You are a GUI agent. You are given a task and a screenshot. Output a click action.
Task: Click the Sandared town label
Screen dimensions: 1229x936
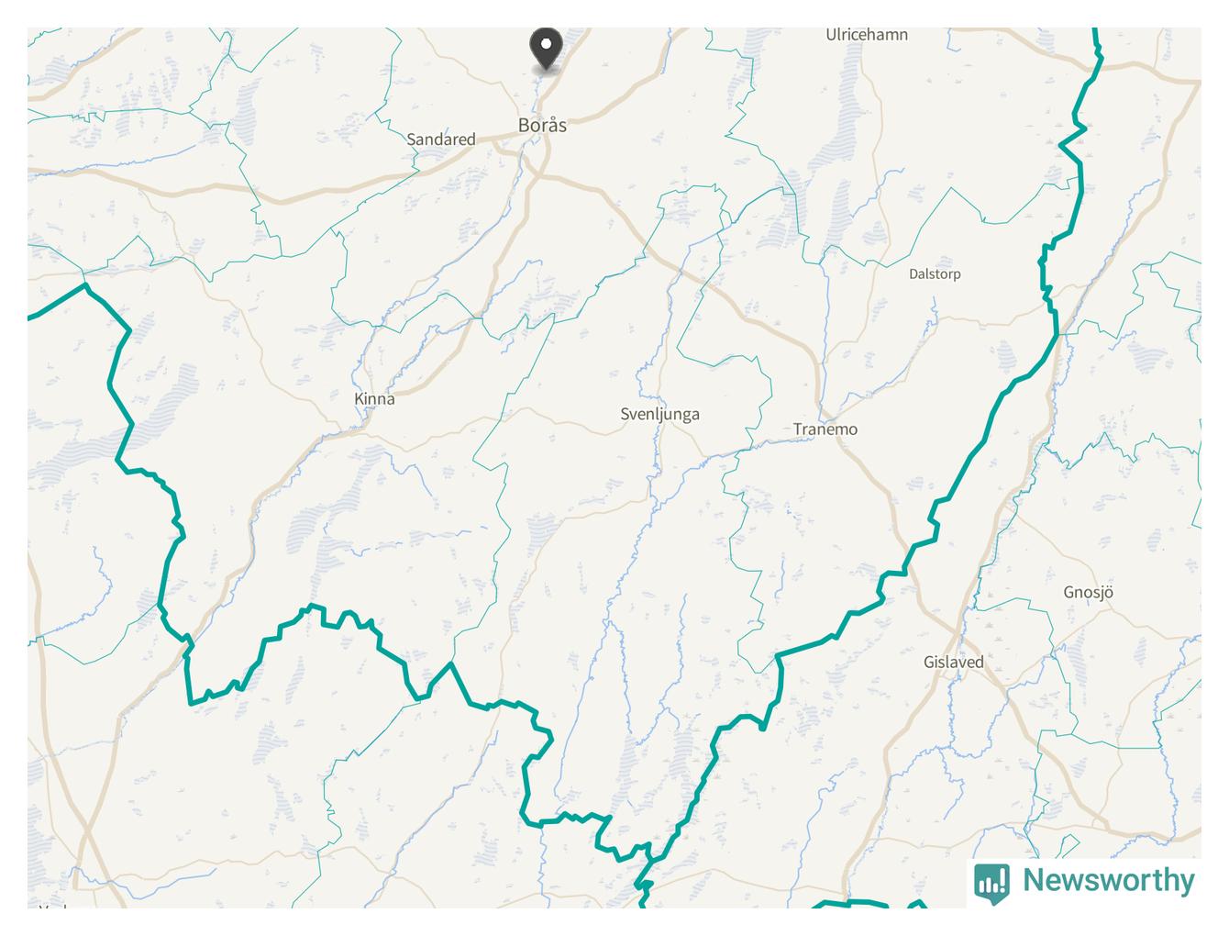[x=441, y=139]
